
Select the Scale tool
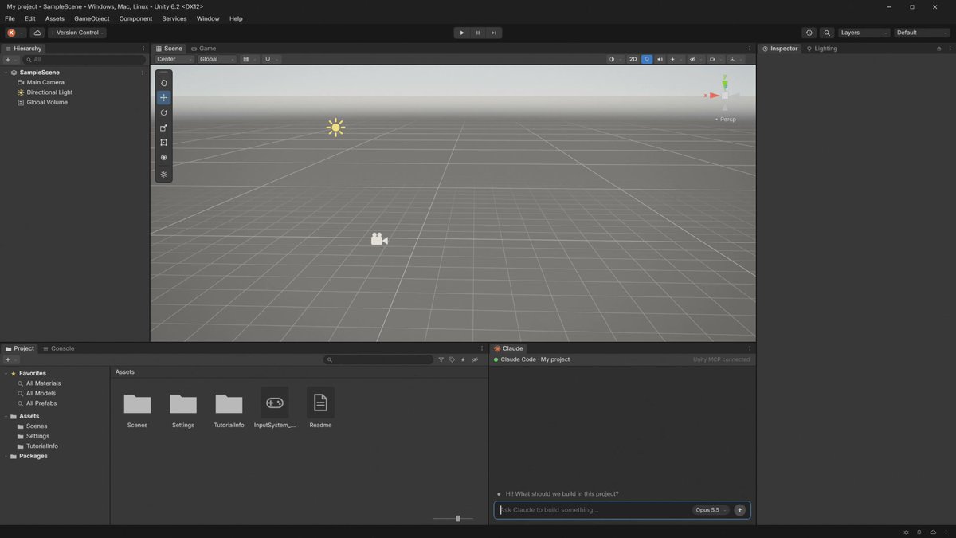[164, 128]
